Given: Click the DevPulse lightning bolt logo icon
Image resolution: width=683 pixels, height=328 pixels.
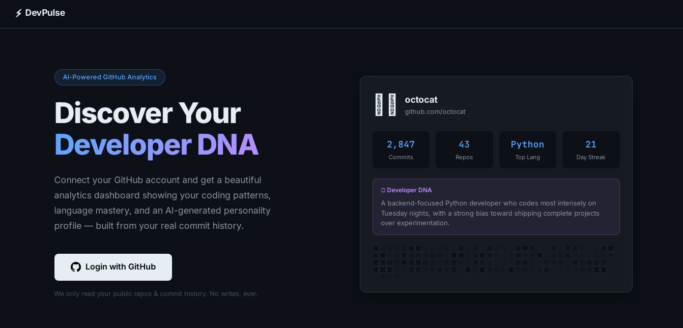Looking at the screenshot, I should (19, 13).
